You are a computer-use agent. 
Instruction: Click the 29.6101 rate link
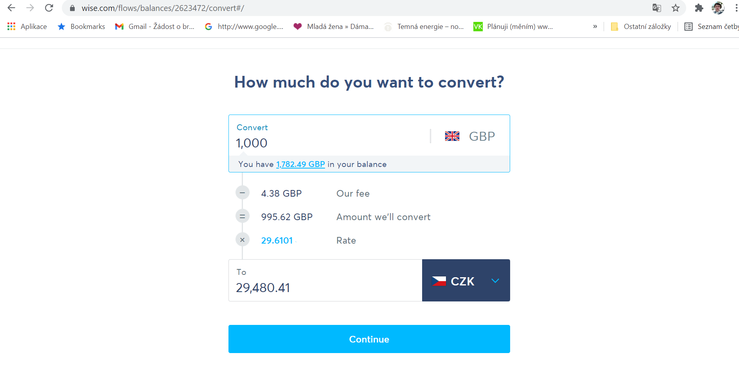point(277,240)
